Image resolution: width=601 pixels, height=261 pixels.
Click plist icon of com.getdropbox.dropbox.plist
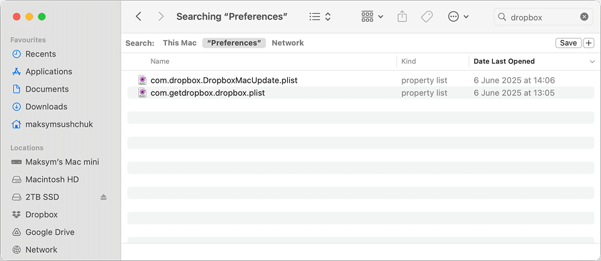143,93
